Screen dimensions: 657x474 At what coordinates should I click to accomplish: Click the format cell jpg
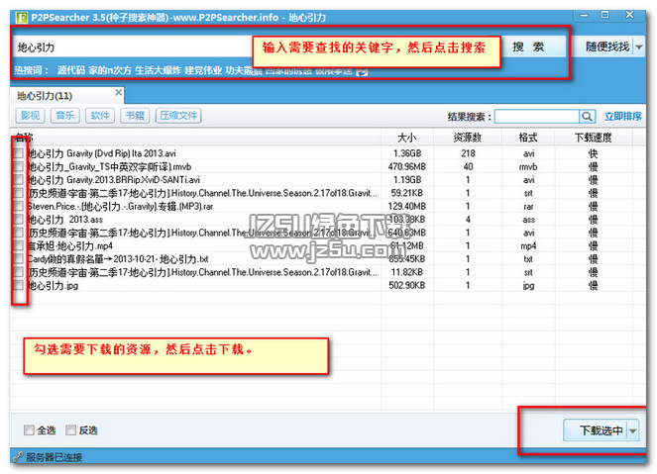[x=528, y=285]
